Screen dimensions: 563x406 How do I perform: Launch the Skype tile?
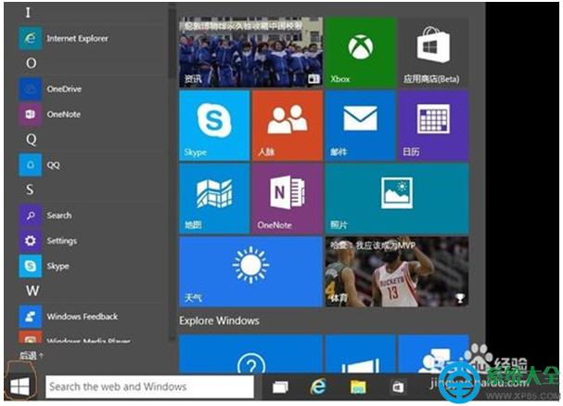coord(214,125)
